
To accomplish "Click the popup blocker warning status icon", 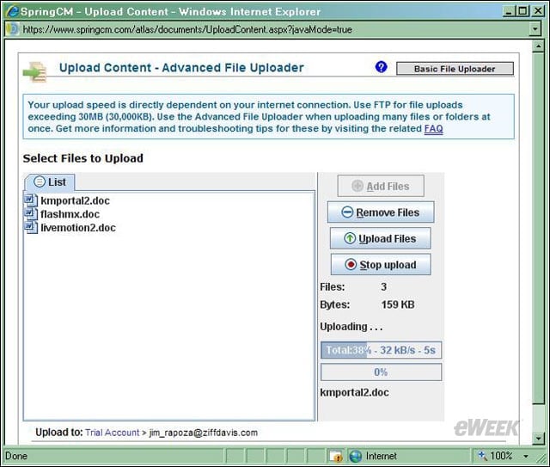I will click(x=336, y=456).
